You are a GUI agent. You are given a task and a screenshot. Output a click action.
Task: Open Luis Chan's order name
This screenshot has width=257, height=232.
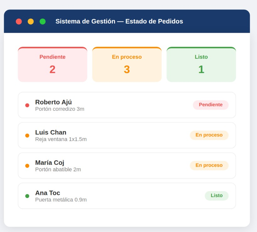pyautogui.click(x=51, y=132)
